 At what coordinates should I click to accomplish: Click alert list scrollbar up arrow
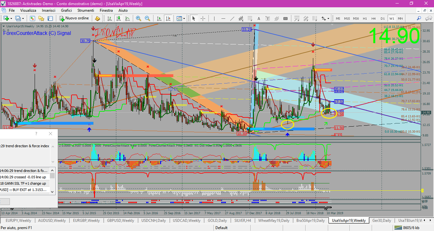click(52, 170)
